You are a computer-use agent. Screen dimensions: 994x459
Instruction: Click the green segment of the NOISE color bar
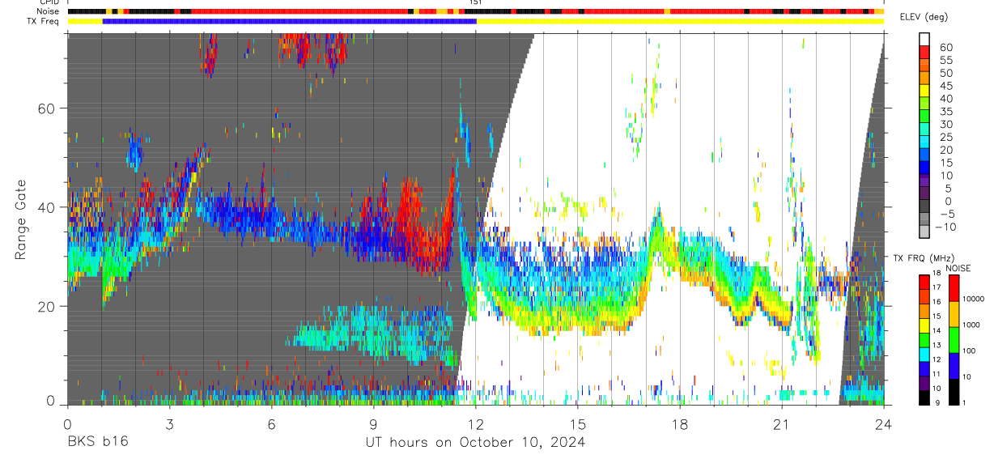(x=954, y=339)
